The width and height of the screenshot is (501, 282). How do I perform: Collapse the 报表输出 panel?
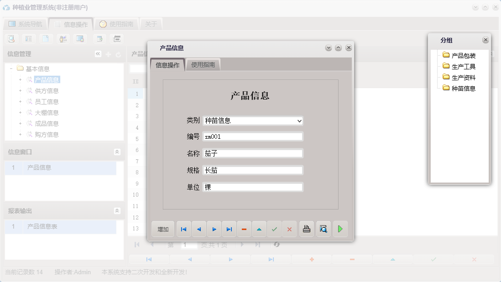(118, 211)
